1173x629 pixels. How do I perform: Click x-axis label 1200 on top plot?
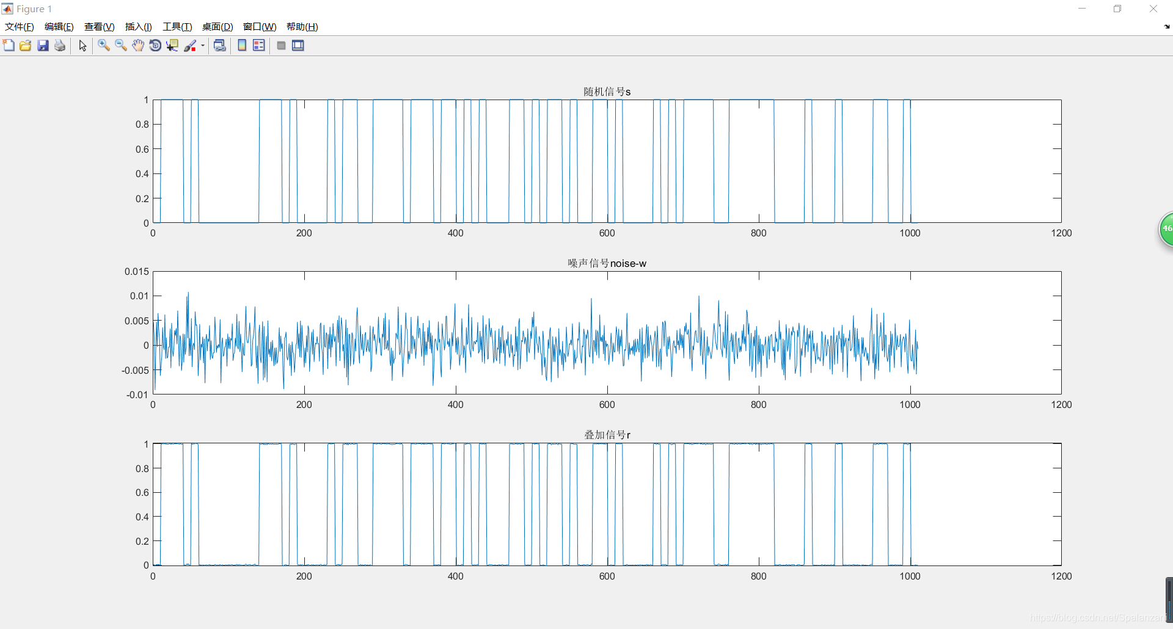(x=1062, y=233)
